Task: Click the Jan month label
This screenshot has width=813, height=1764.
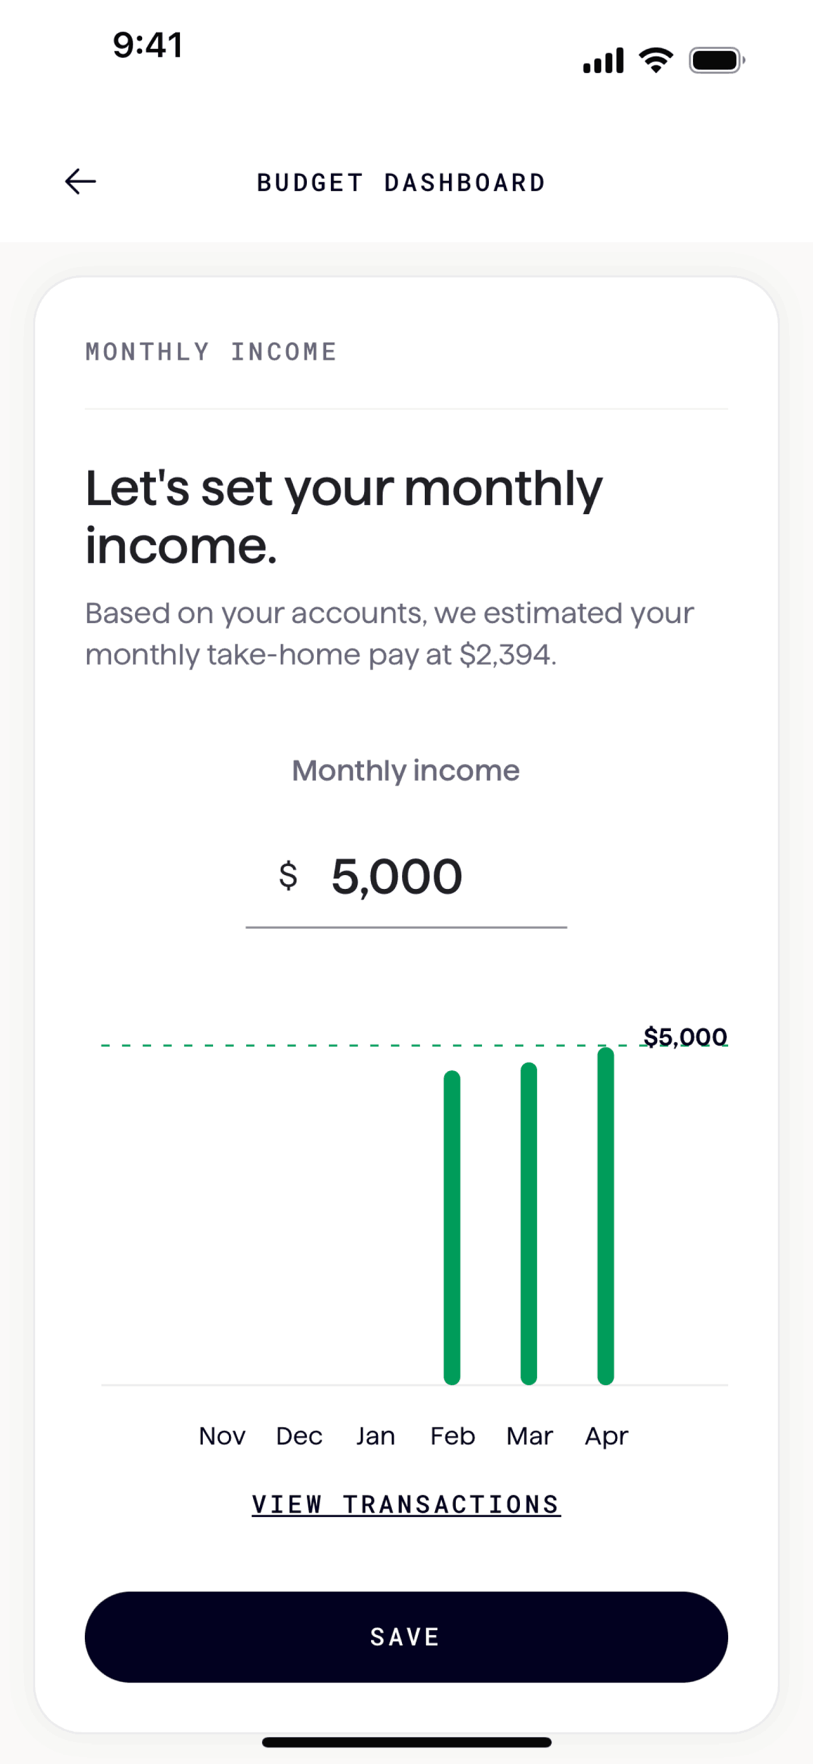Action: tap(375, 1436)
